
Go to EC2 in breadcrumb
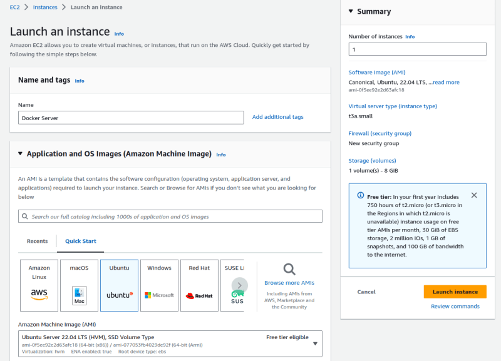click(14, 8)
